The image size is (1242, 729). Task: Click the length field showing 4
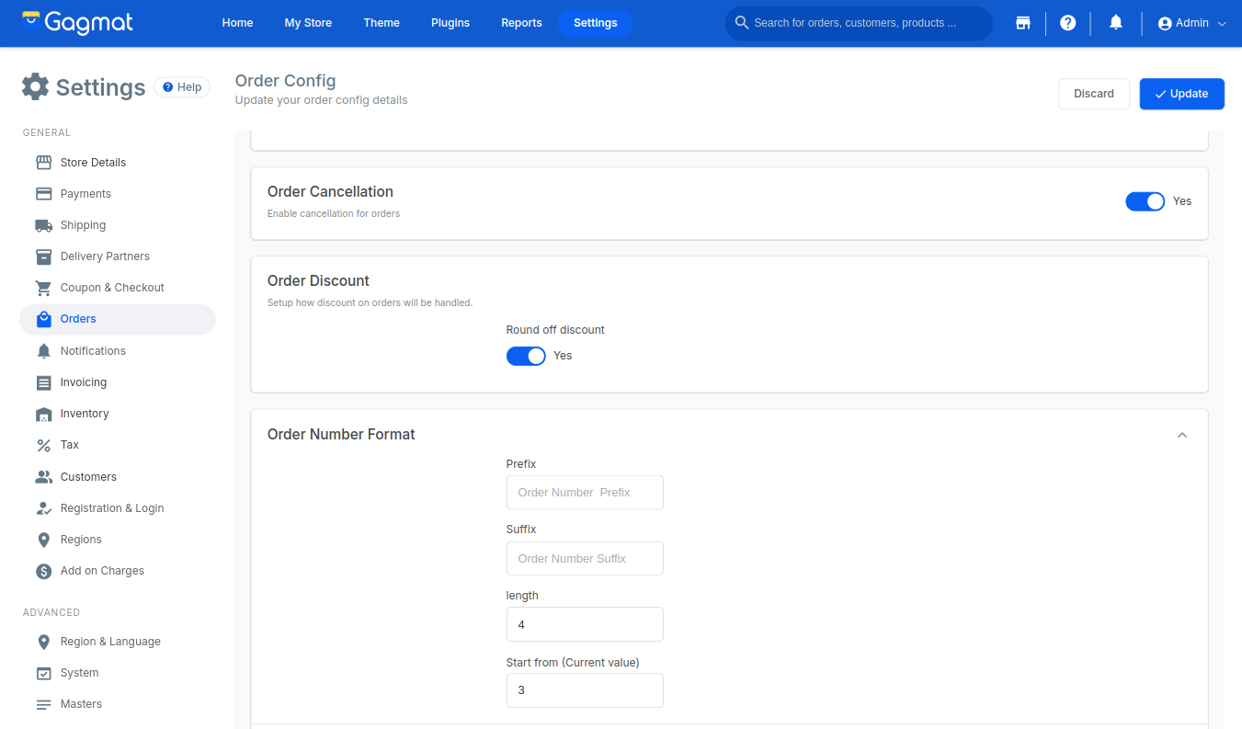(585, 625)
